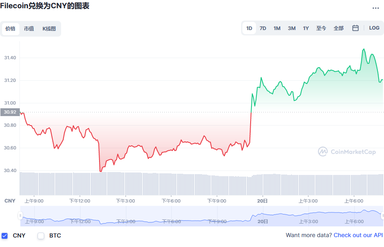The height and width of the screenshot is (247, 384).
Task: Click the 下午6:00 time axis label
Action: tap(171, 201)
